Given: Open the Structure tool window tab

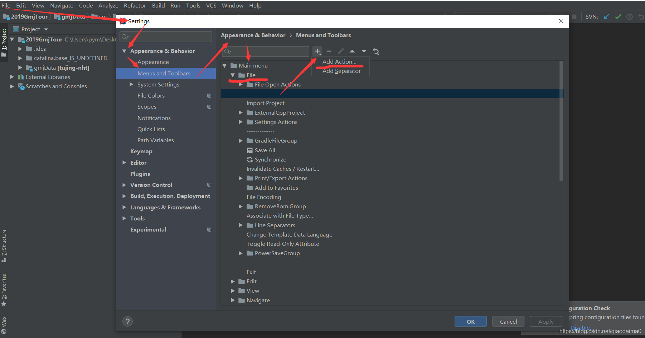Looking at the screenshot, I should 4,245.
